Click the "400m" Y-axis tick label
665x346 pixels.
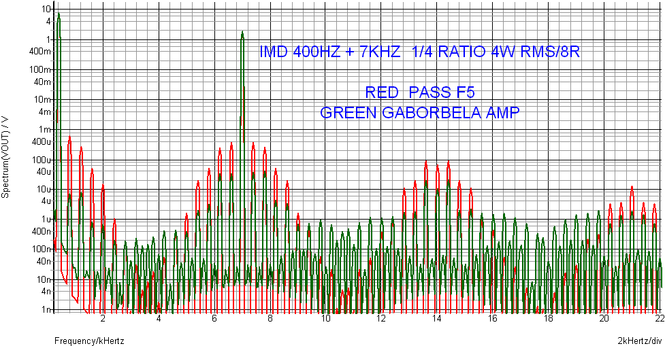(x=41, y=51)
